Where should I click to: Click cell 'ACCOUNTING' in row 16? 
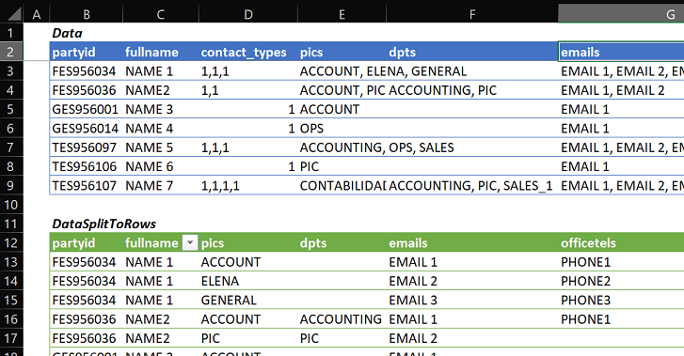coord(342,319)
